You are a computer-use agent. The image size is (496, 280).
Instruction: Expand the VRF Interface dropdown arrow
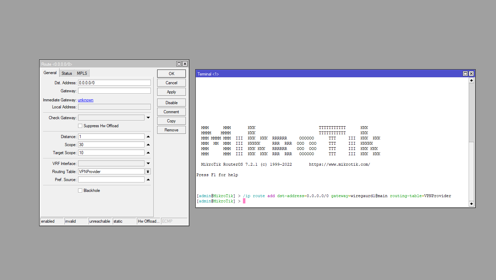click(148, 164)
